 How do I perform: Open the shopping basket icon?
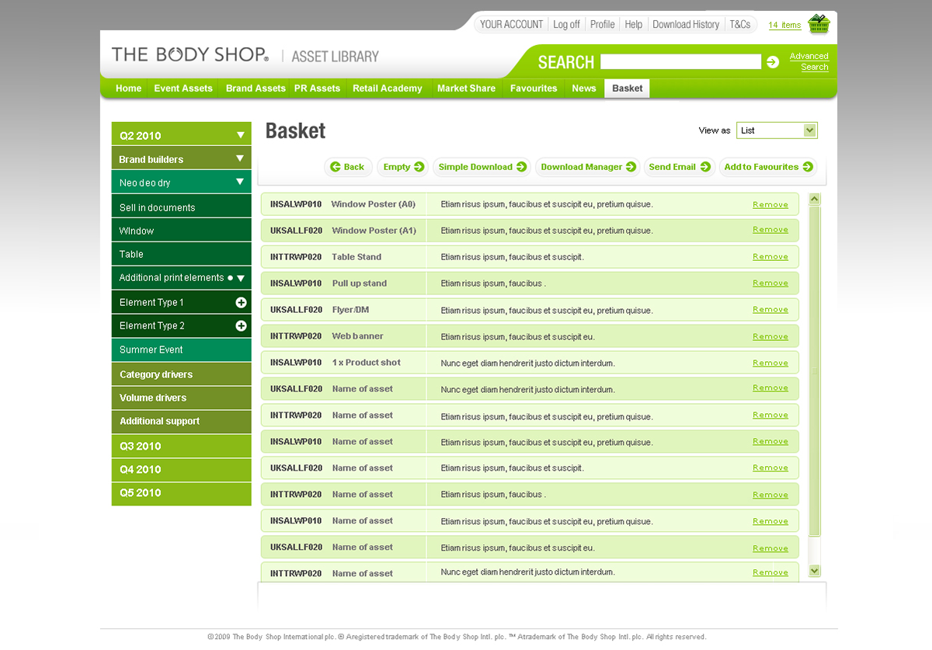coord(819,24)
